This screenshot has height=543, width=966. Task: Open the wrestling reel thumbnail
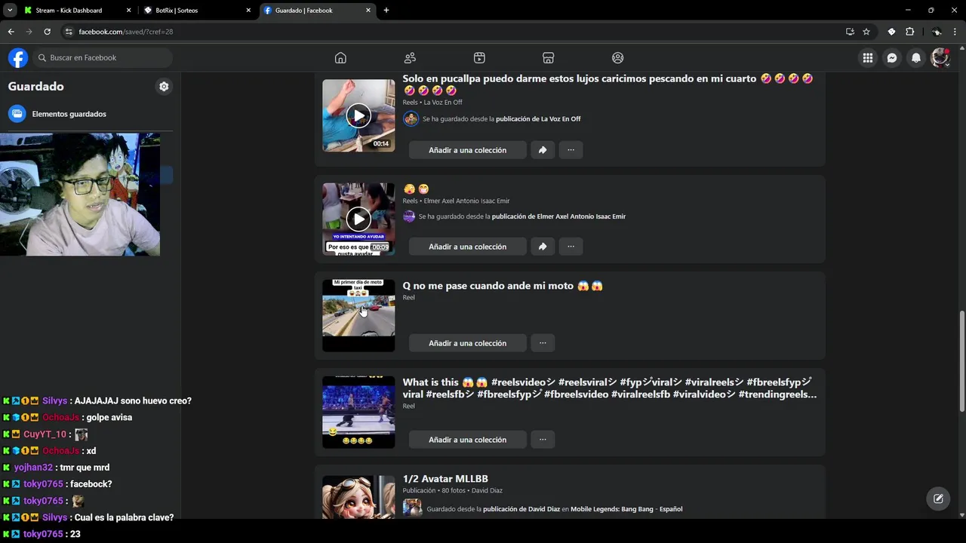pos(358,412)
